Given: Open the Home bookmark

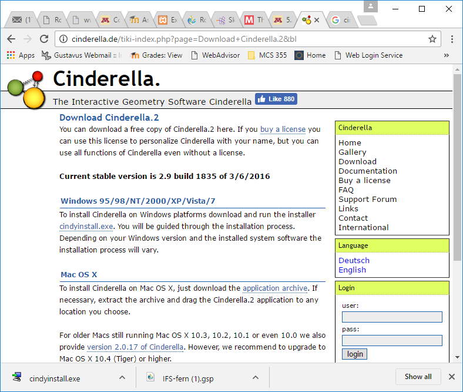Looking at the screenshot, I should point(310,55).
